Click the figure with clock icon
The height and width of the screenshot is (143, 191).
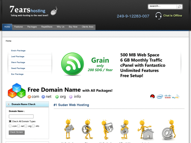pos(87,129)
